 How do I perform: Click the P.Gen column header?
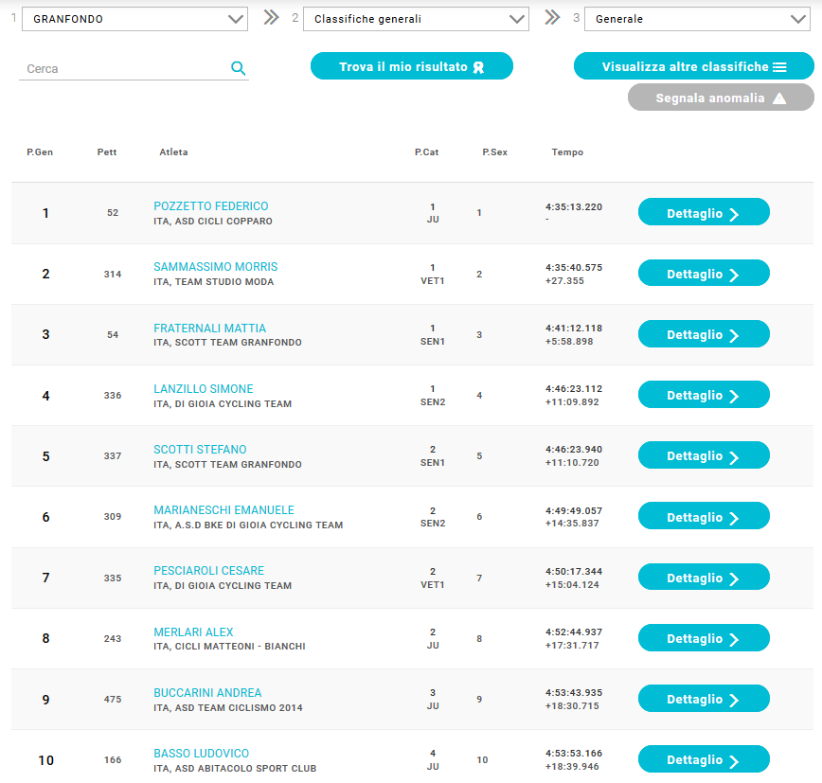click(x=40, y=152)
